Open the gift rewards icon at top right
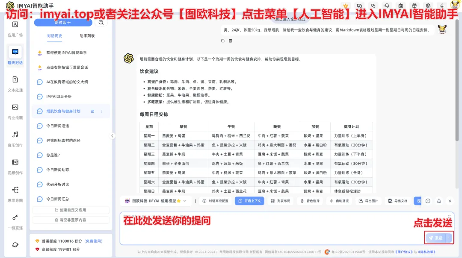The image size is (462, 258). [415, 6]
